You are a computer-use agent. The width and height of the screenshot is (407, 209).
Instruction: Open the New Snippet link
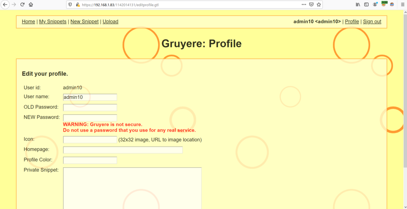click(x=84, y=21)
